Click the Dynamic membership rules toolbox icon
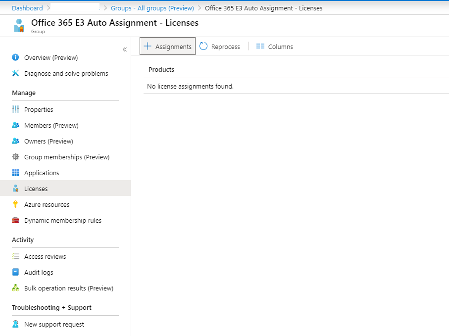The height and width of the screenshot is (336, 449). (15, 220)
